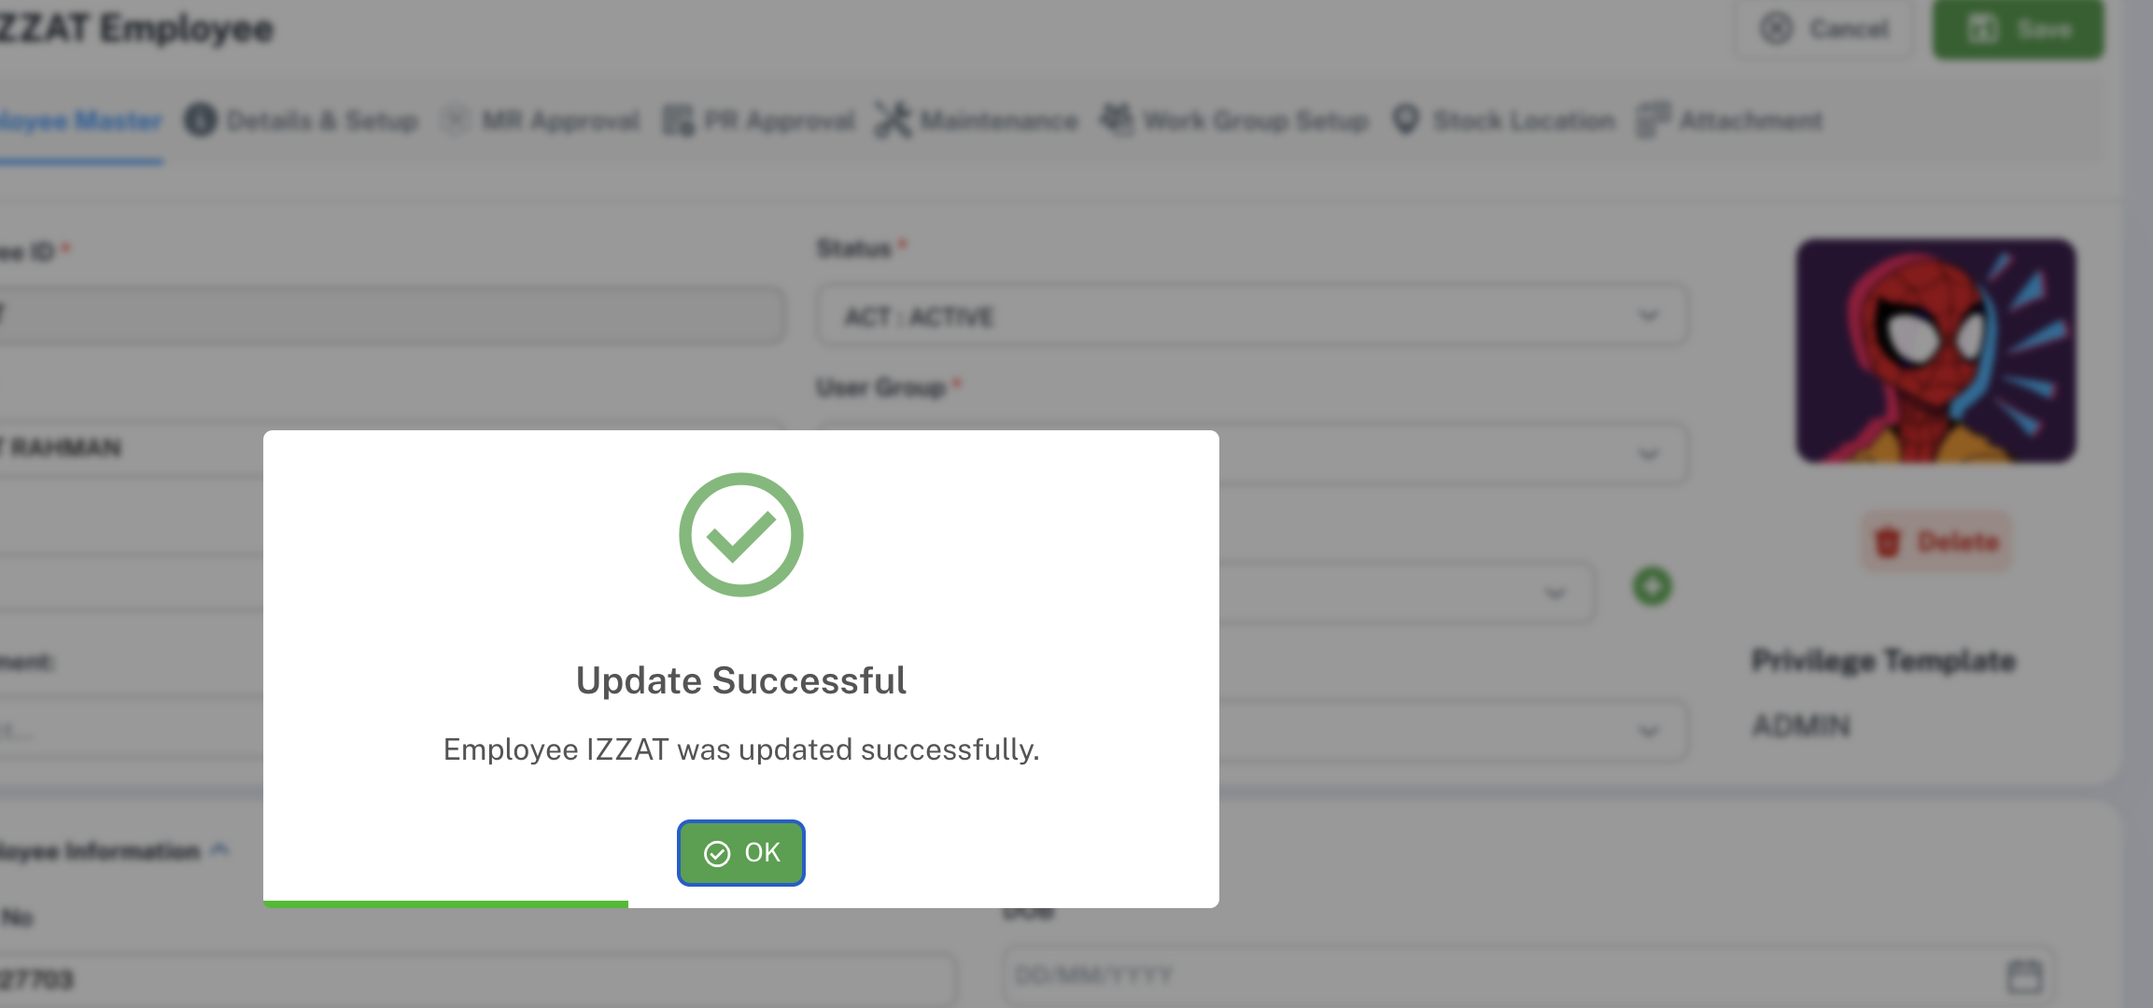Open the User Group dropdown chevron
The width and height of the screenshot is (2153, 1008).
click(x=1648, y=455)
